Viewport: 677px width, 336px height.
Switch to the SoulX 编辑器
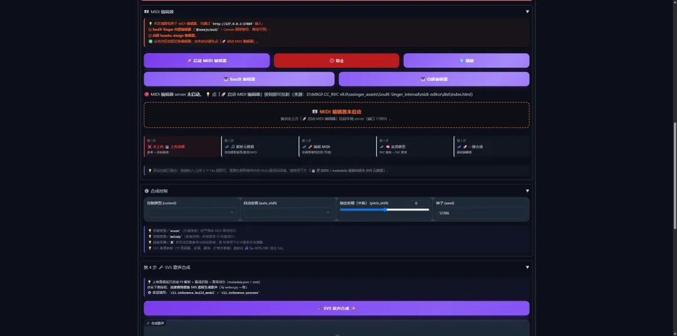tap(239, 79)
